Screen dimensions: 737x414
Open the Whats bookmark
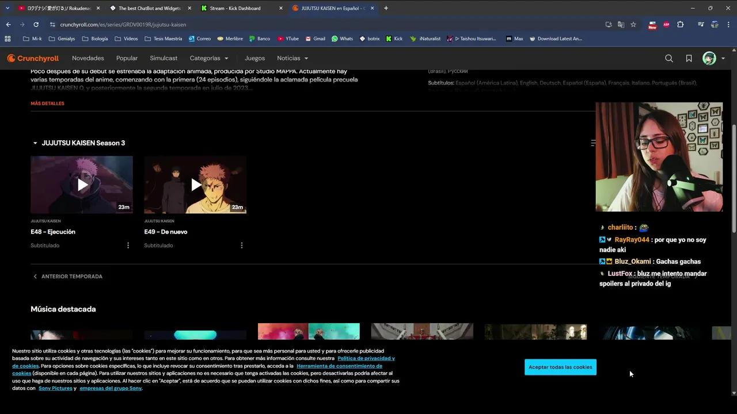(x=342, y=39)
